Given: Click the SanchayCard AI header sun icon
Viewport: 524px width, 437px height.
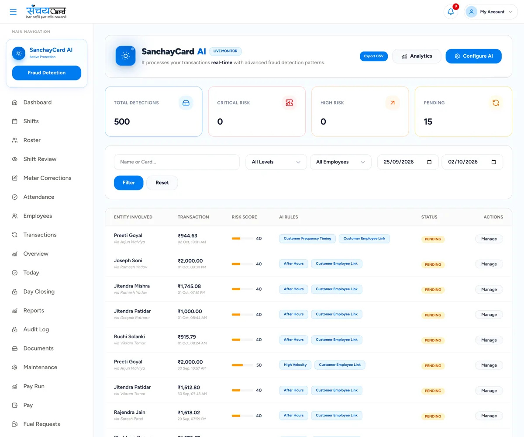Looking at the screenshot, I should (125, 56).
